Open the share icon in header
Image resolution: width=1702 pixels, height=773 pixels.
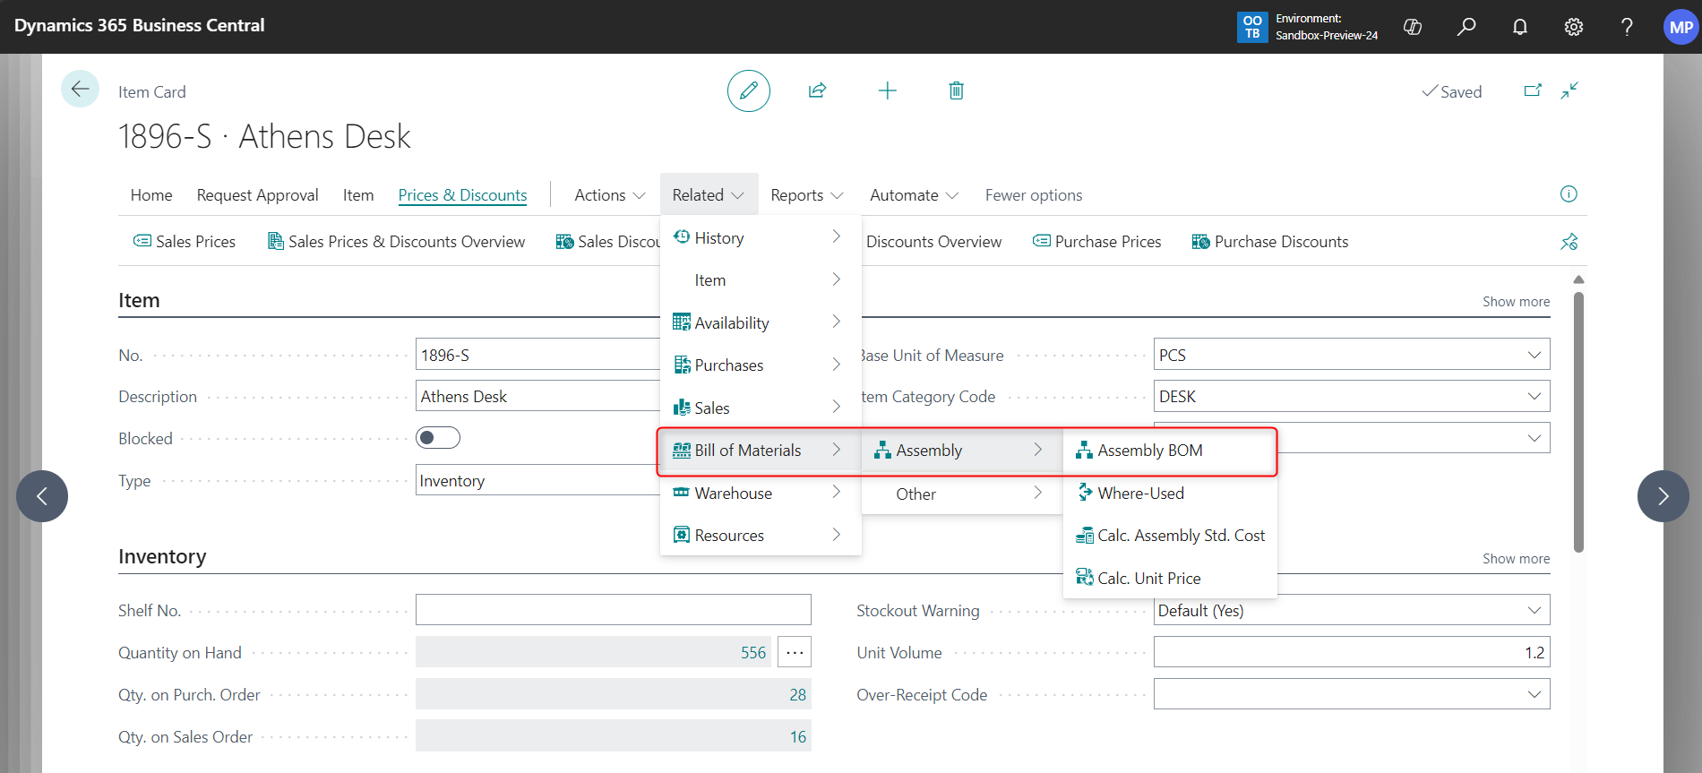point(817,90)
